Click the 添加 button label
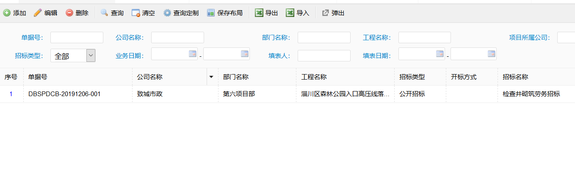This screenshot has width=575, height=180. 19,13
